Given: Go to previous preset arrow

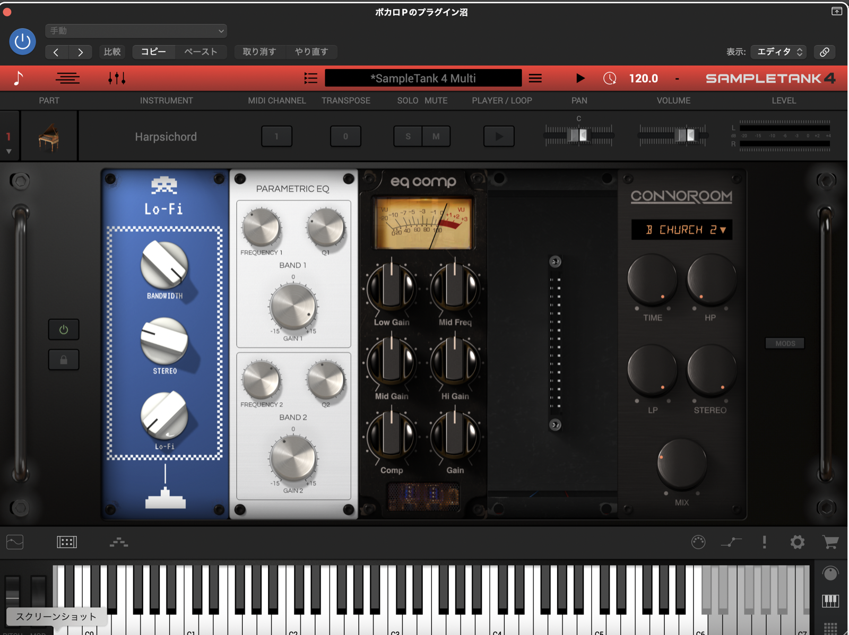Looking at the screenshot, I should click(56, 52).
